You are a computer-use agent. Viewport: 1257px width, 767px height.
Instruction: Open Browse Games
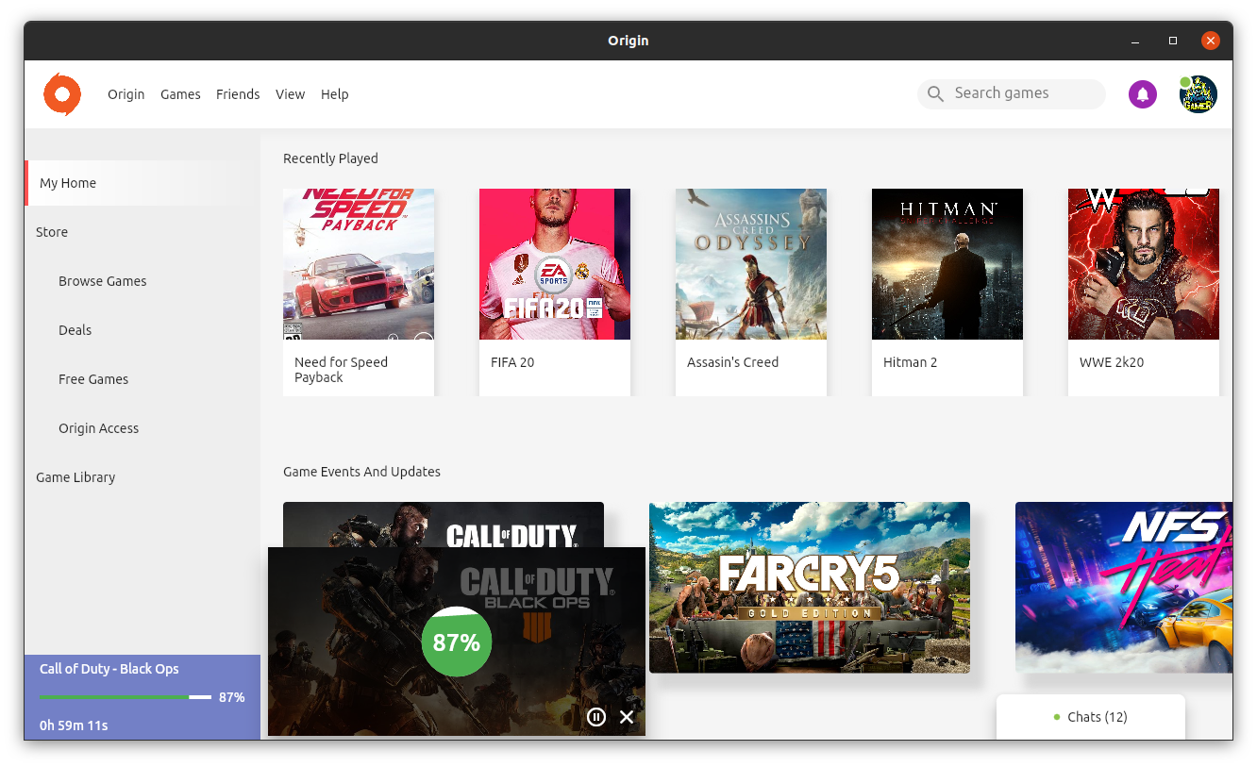102,280
